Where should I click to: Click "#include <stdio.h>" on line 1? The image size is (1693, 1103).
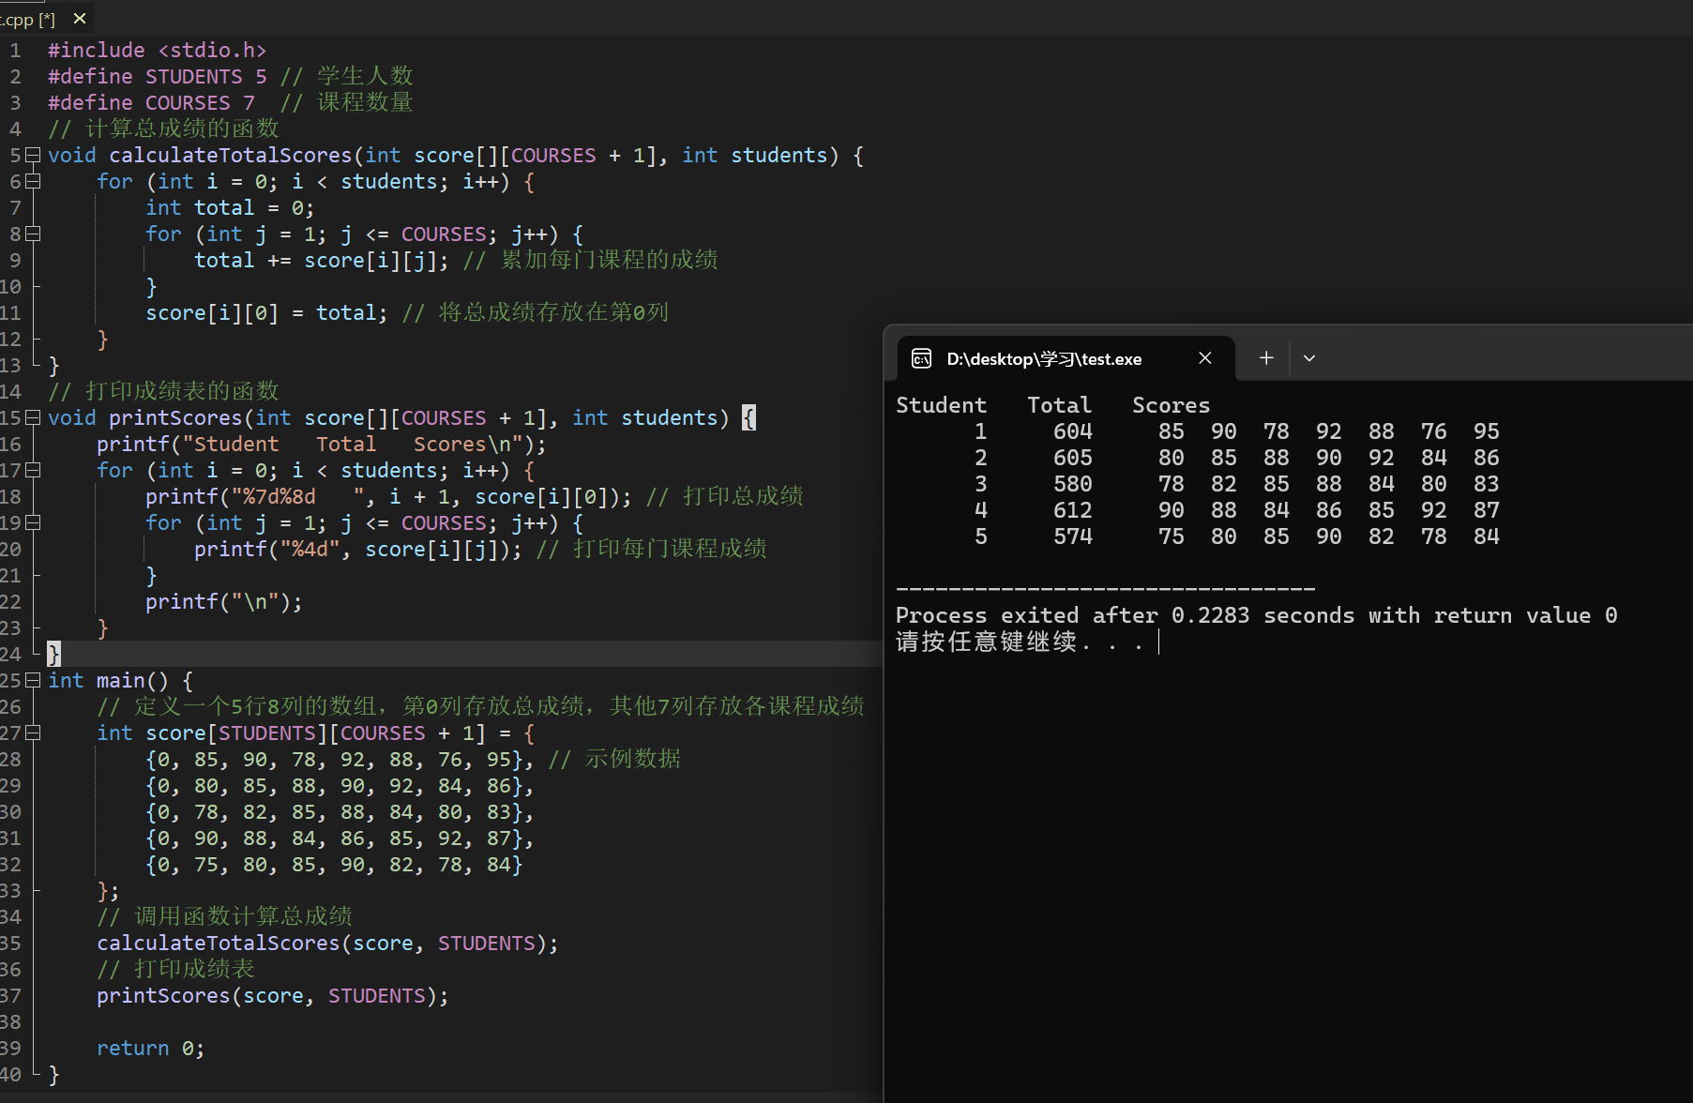(158, 50)
